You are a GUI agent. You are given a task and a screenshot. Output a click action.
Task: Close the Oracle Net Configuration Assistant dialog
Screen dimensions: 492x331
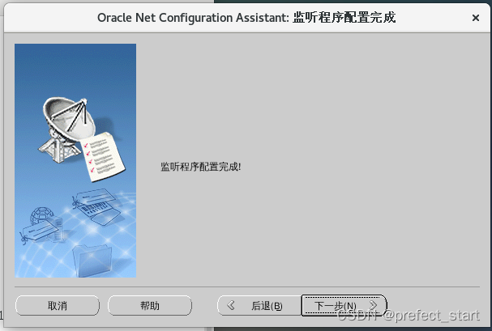pyautogui.click(x=475, y=18)
